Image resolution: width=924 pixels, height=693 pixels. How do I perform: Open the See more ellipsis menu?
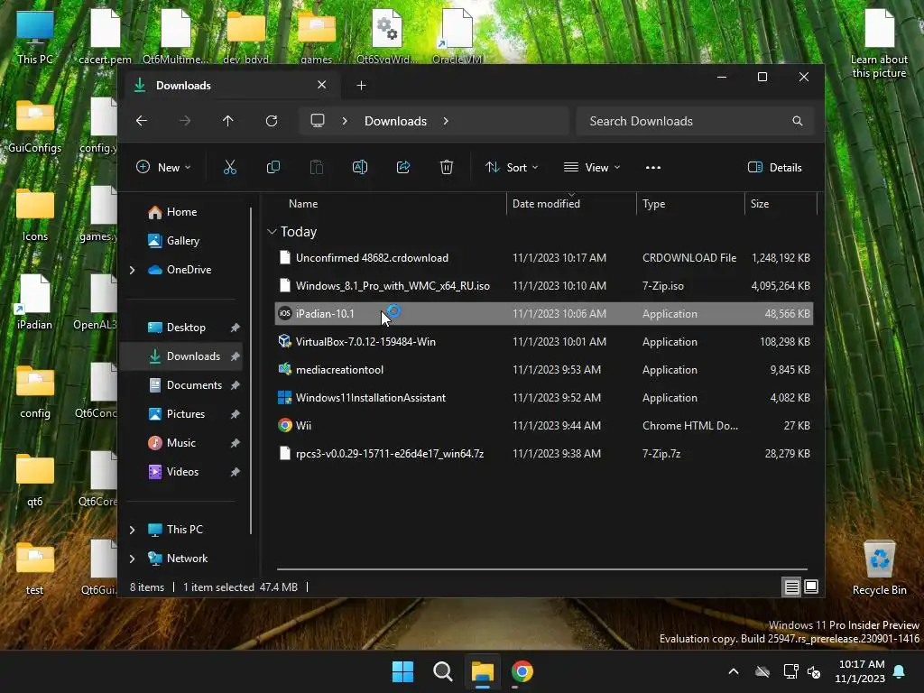point(653,167)
